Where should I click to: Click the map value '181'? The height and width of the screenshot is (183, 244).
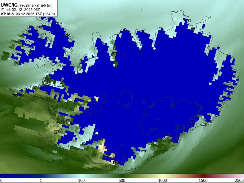[x=211, y=122]
